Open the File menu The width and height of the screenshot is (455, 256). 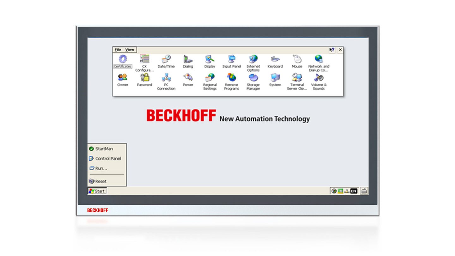(118, 50)
